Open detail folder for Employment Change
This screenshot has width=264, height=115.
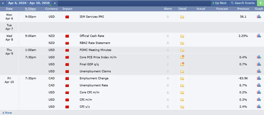coord(182,78)
